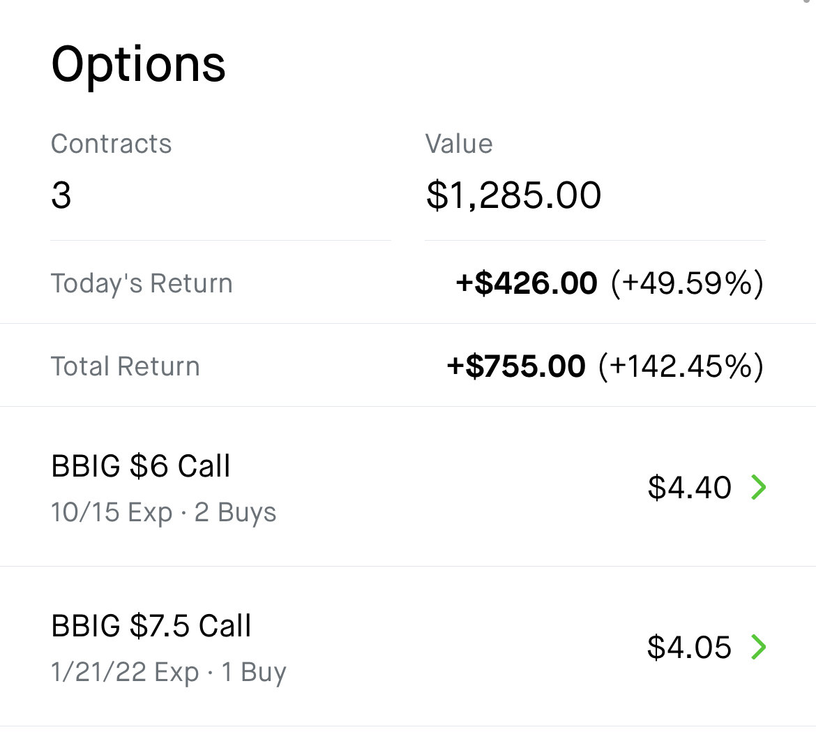Toggle Total Return +$755.00 display
816x732 pixels.
pyautogui.click(x=516, y=366)
